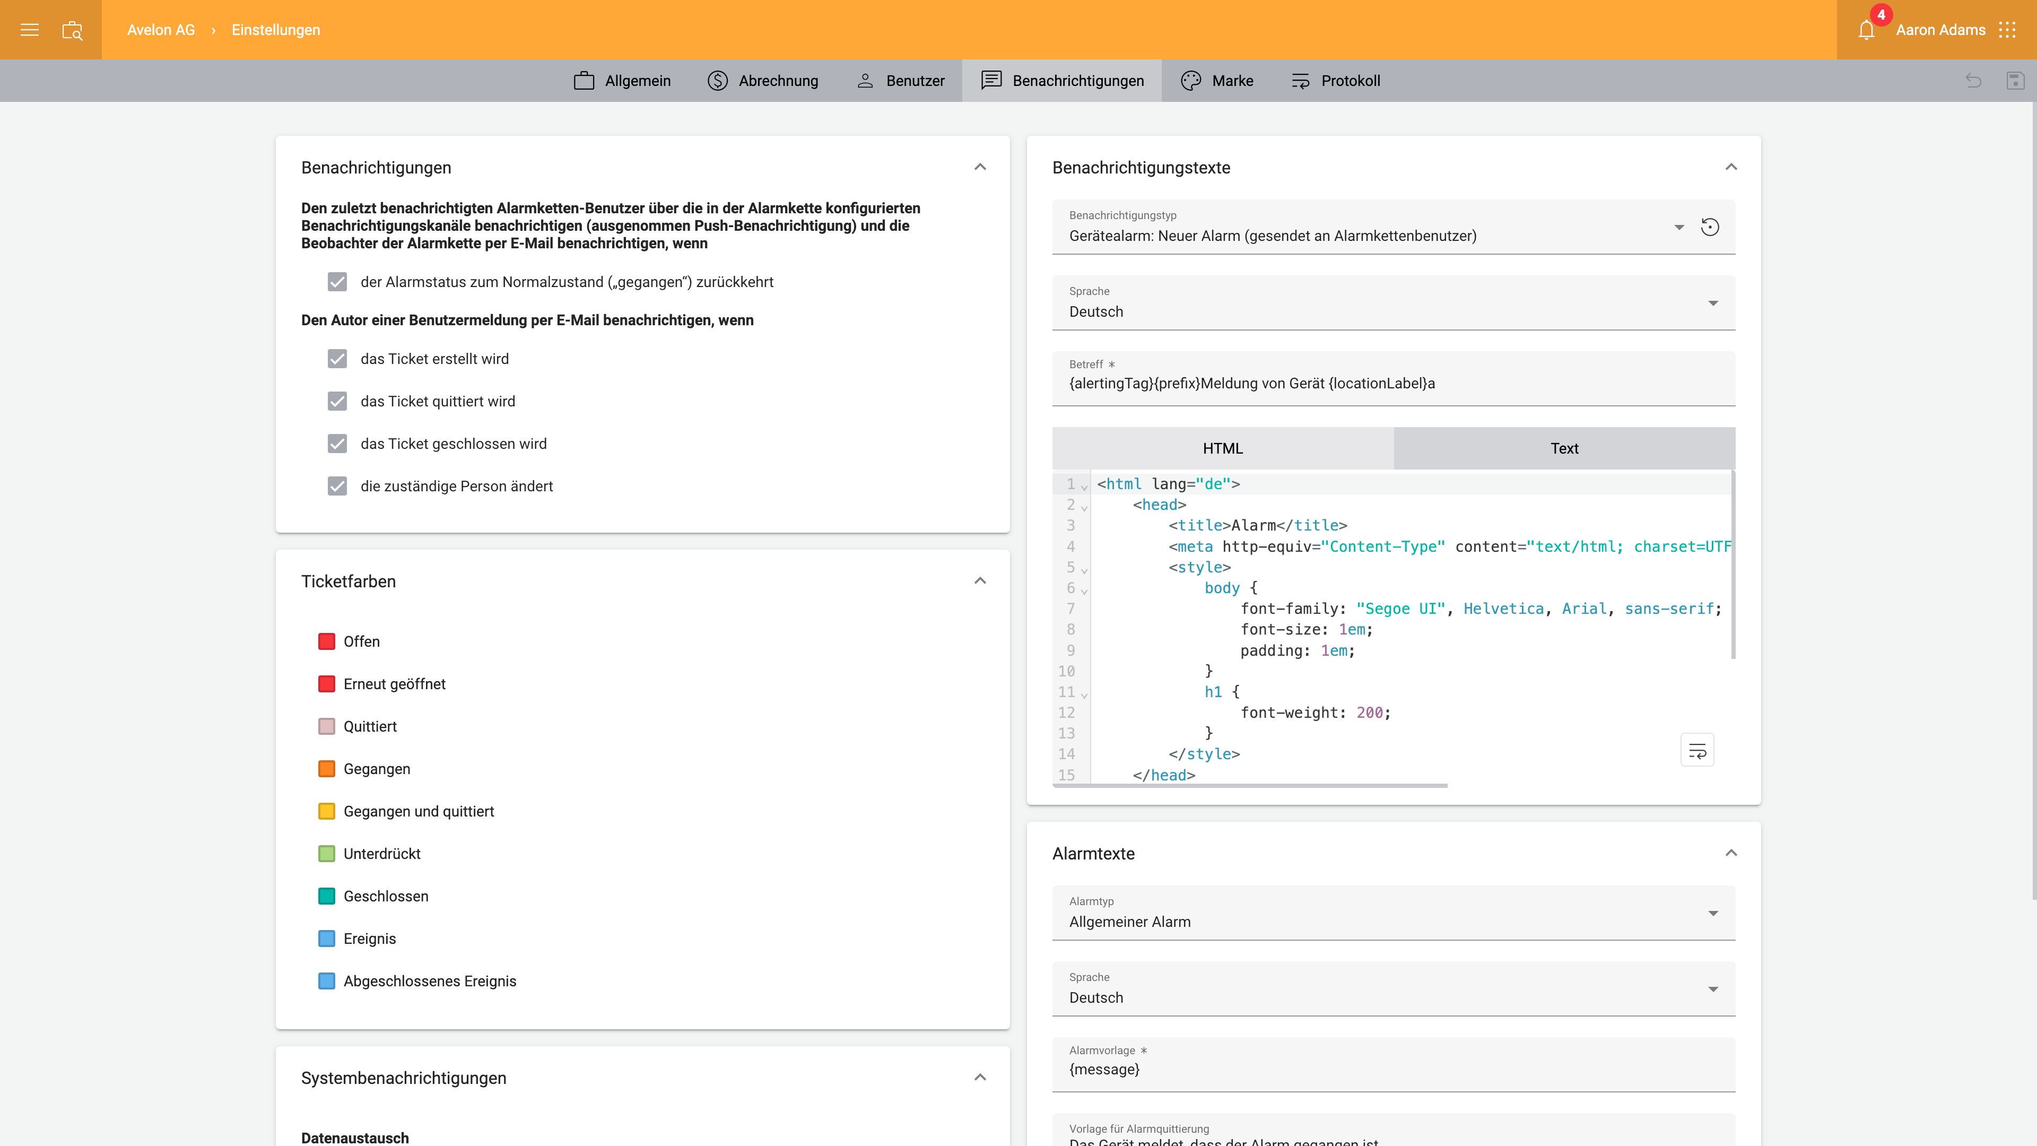Select the Text editor tab
This screenshot has height=1146, width=2037.
click(1564, 448)
